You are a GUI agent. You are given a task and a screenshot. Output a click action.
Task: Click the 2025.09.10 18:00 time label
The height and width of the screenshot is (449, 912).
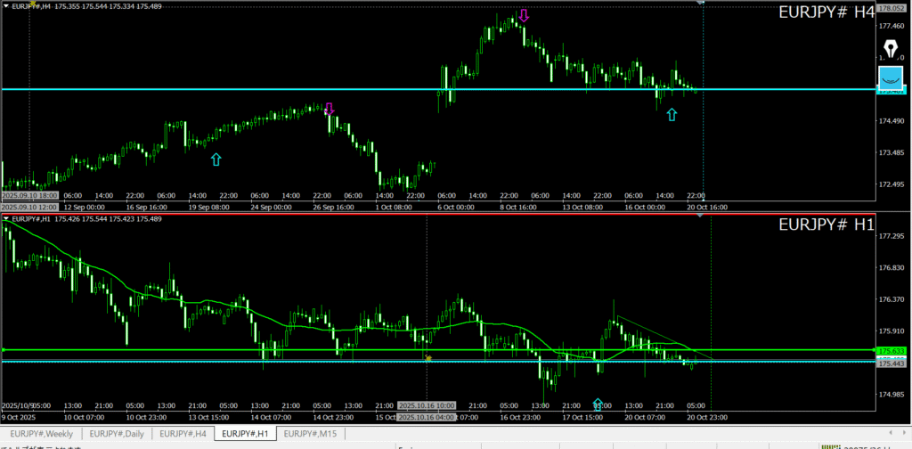pos(30,195)
